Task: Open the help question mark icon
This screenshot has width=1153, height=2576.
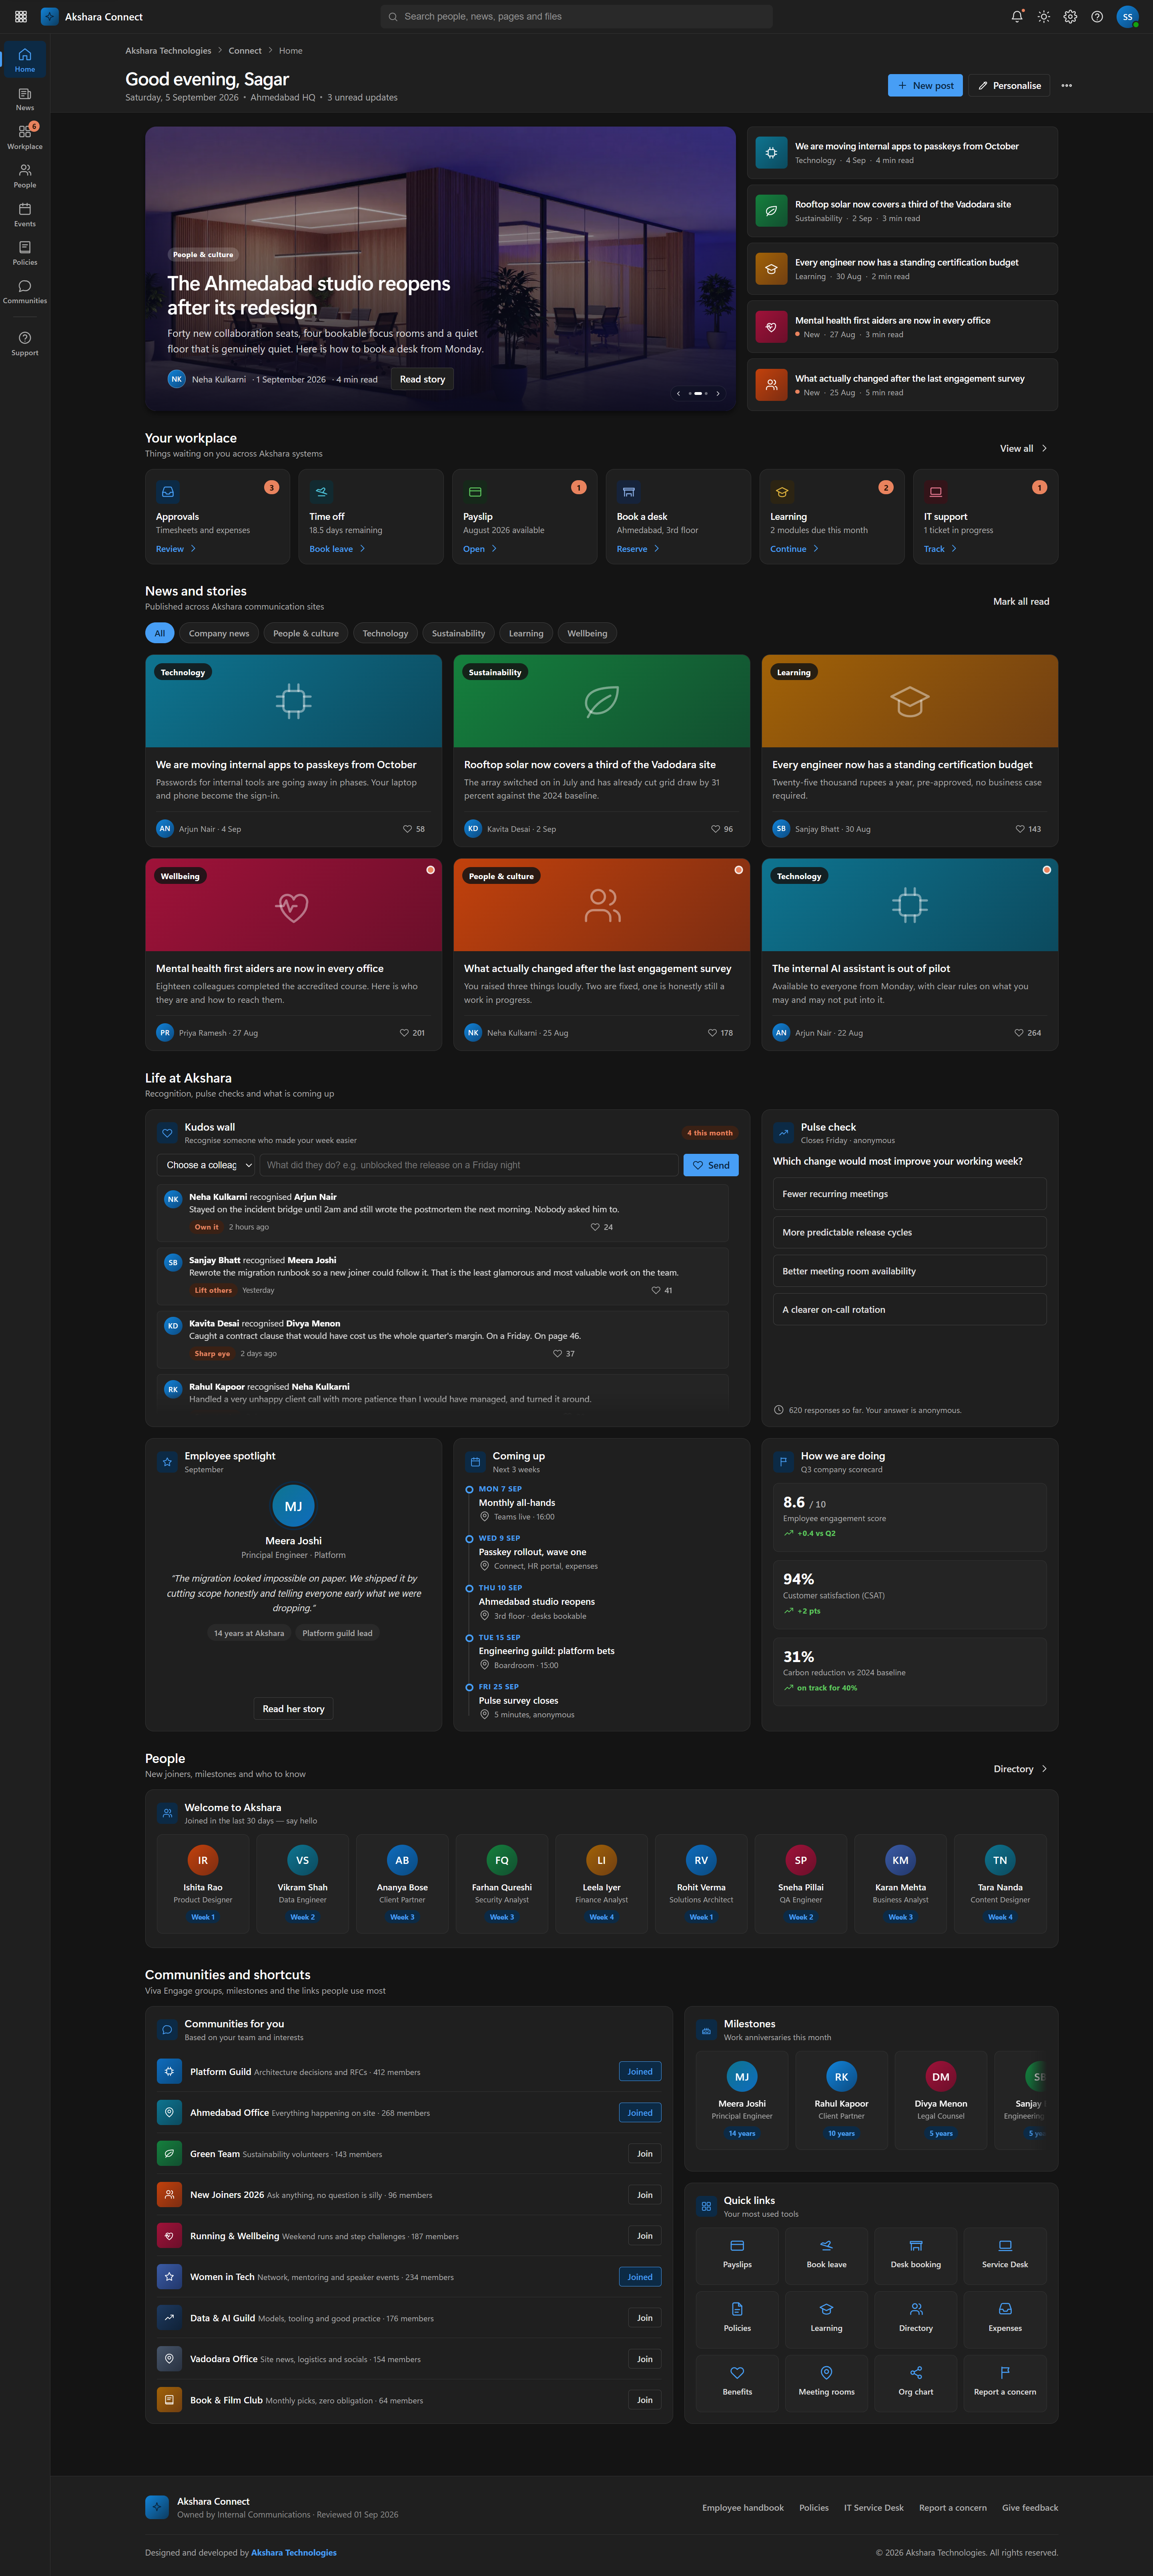Action: (x=1097, y=17)
